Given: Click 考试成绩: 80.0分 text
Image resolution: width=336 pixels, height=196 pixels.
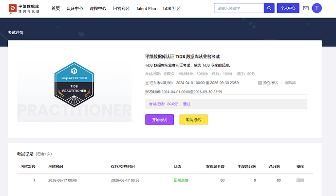Looking at the screenshot, I should pos(163,104).
